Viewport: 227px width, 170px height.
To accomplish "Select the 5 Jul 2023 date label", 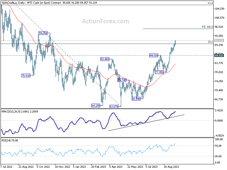I will 152,167.
